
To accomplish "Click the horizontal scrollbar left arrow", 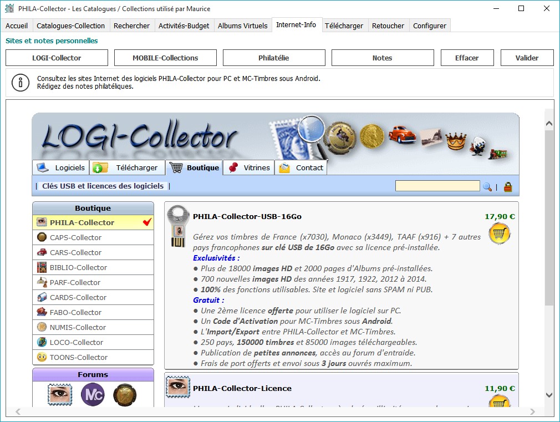I will [x=18, y=411].
